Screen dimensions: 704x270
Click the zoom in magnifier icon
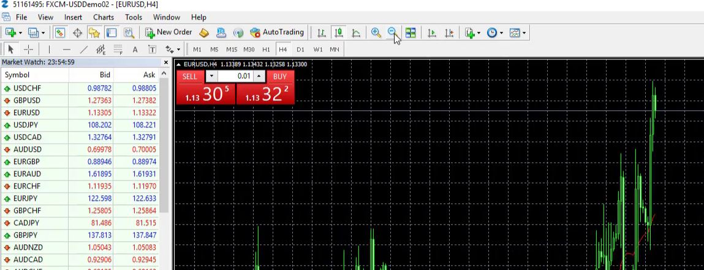click(376, 32)
